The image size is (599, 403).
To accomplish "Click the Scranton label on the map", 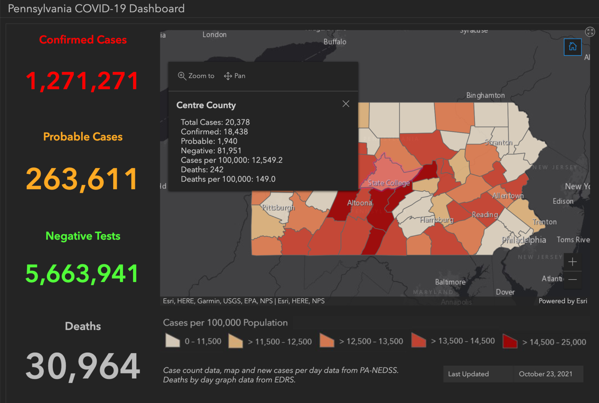I will pos(499,143).
